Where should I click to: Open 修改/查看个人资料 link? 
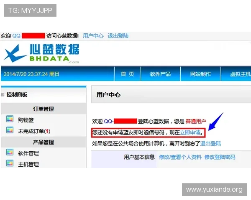pos(180,157)
